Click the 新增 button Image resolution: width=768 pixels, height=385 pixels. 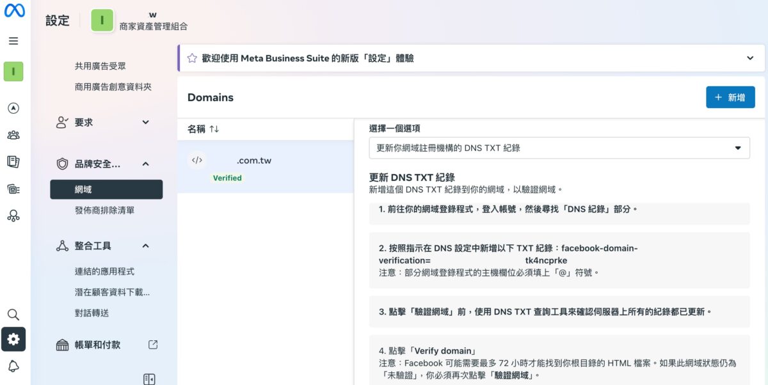[730, 97]
